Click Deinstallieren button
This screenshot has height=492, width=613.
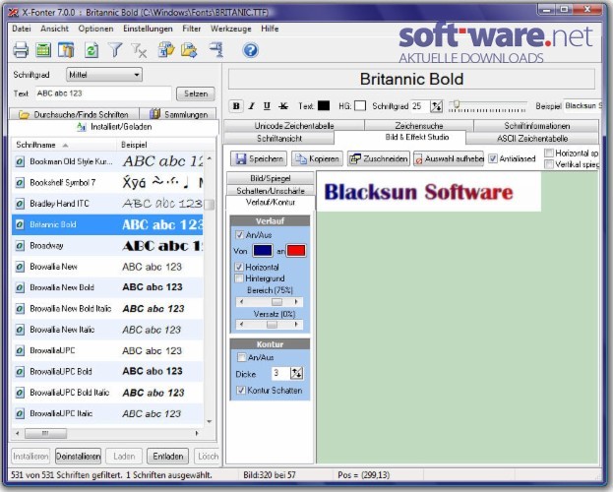coord(78,456)
